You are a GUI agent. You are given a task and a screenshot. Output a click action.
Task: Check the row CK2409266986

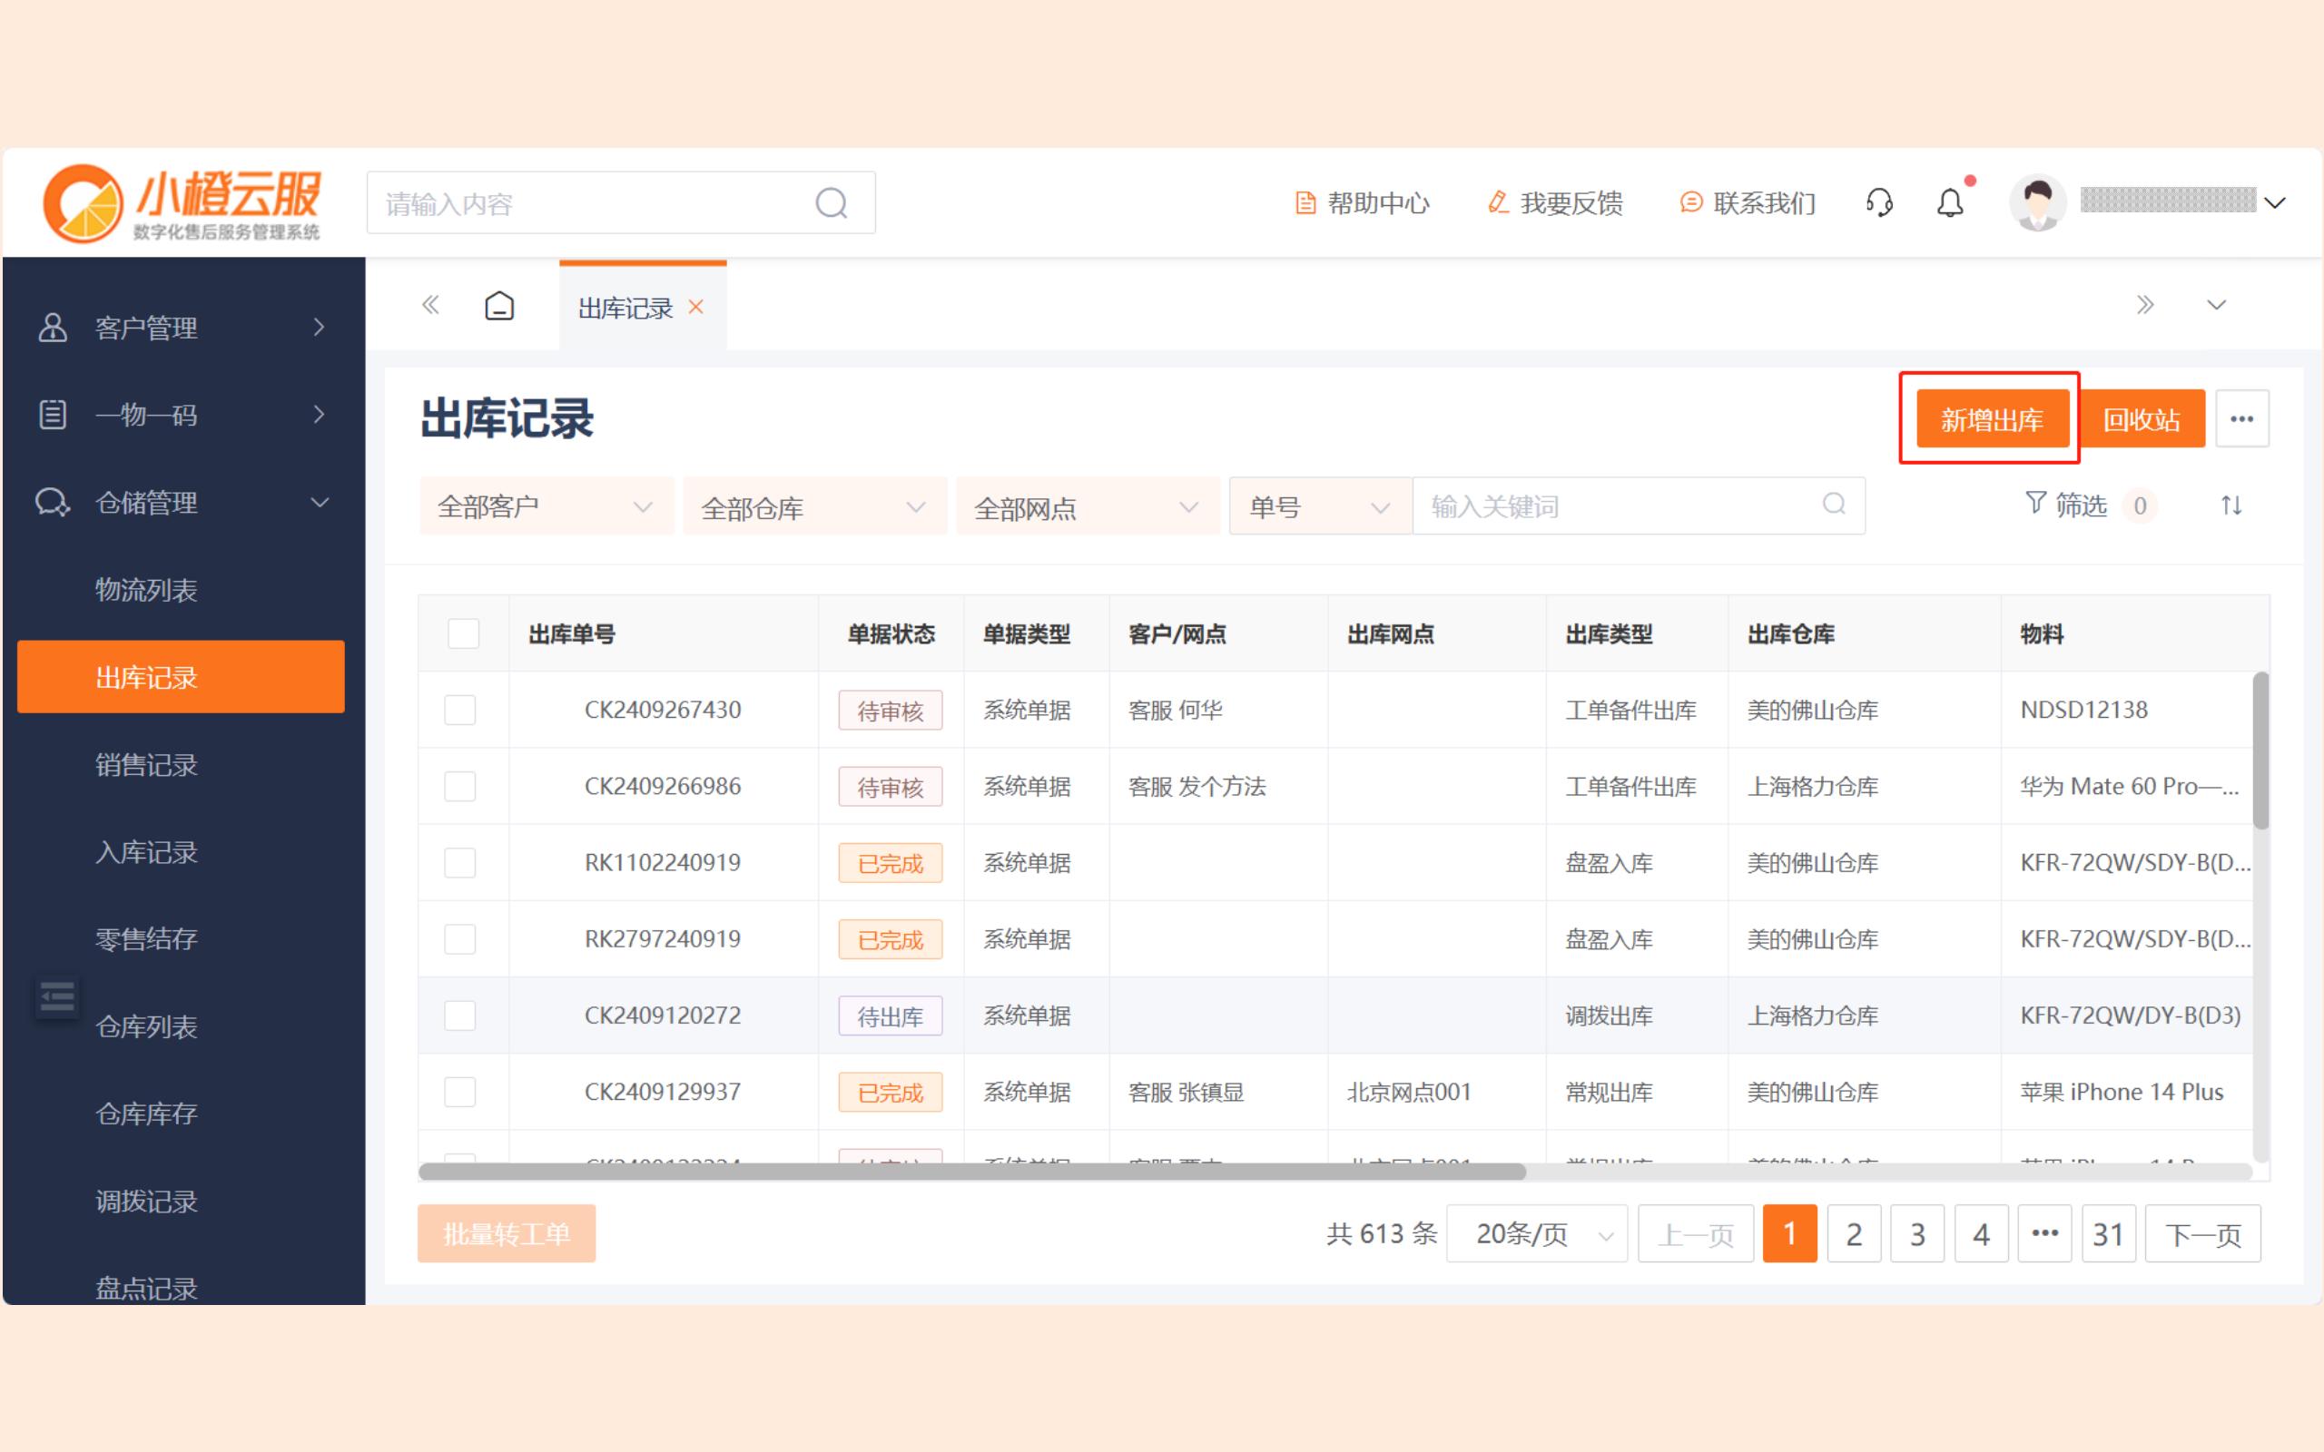click(x=460, y=787)
